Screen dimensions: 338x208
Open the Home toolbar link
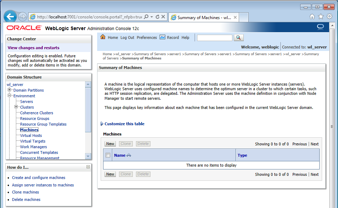click(x=113, y=37)
